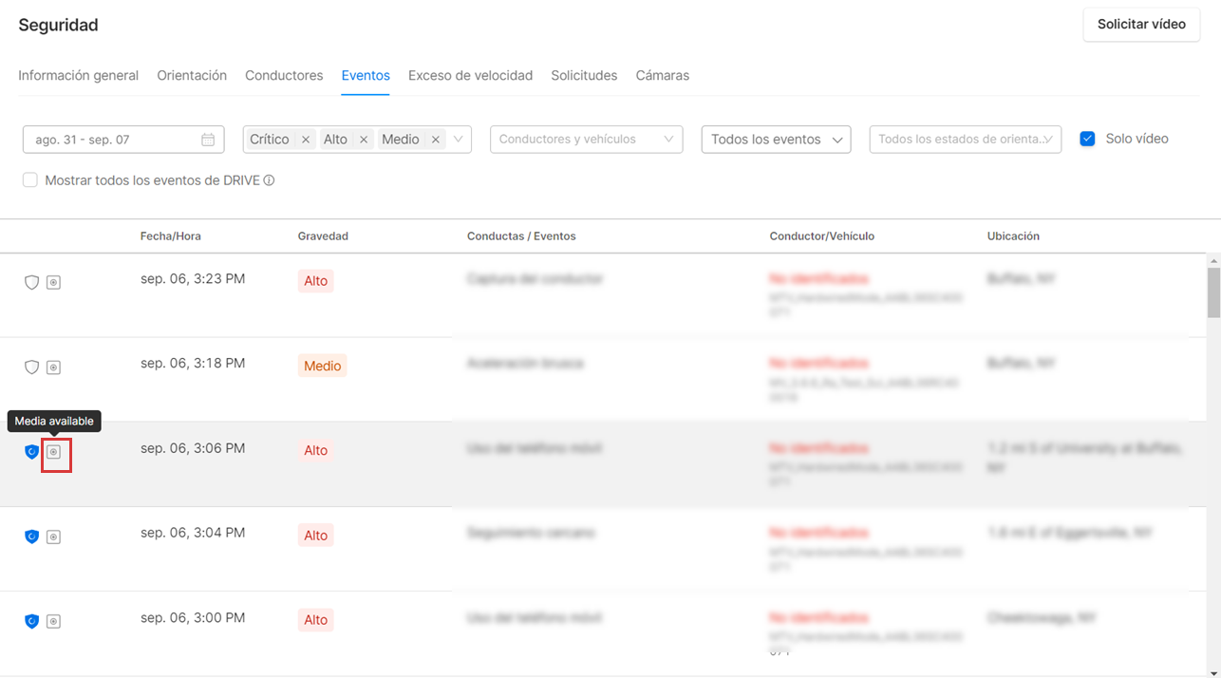Image resolution: width=1221 pixels, height=678 pixels.
Task: Remove the Alto severity filter tag
Action: [364, 140]
